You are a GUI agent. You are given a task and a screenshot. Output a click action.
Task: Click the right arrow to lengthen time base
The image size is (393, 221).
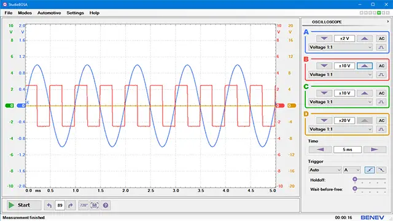[375, 150]
